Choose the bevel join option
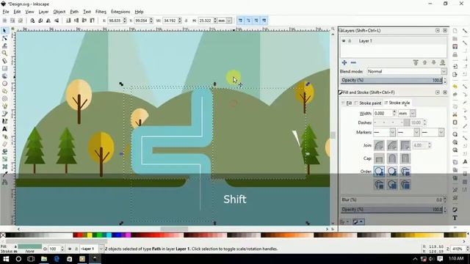This screenshot has width=470, height=264. (392, 145)
